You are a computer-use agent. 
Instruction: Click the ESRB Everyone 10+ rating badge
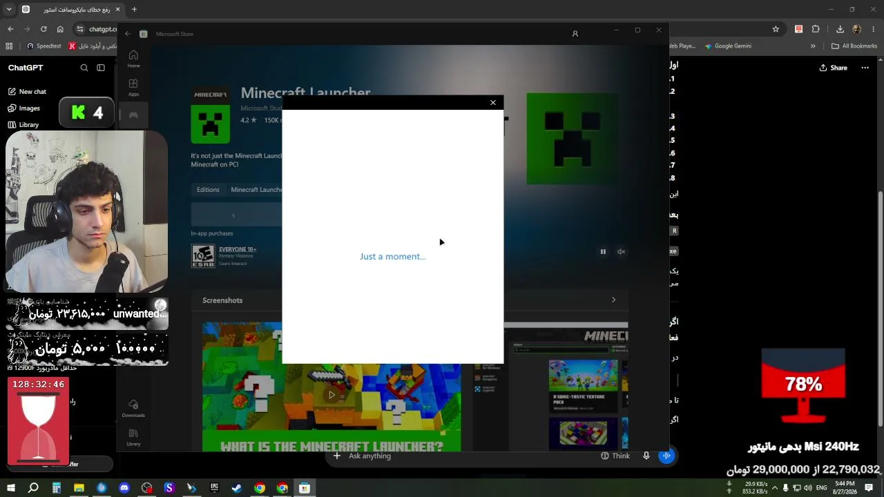tap(202, 256)
